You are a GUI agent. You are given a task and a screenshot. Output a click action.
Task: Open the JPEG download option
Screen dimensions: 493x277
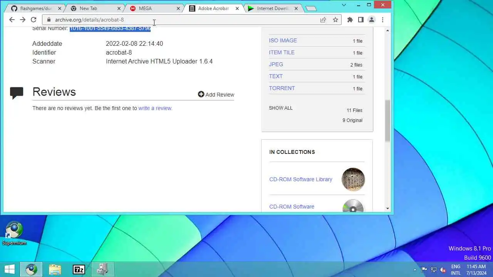pyautogui.click(x=276, y=64)
